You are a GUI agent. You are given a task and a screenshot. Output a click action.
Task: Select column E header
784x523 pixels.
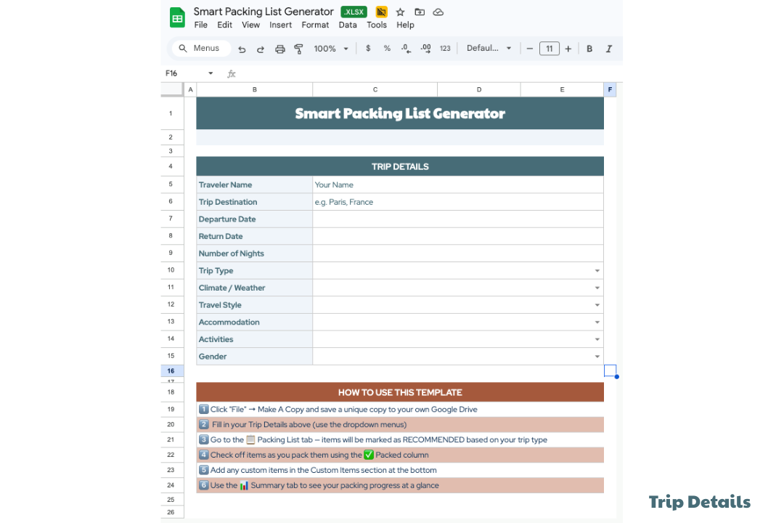tap(562, 89)
